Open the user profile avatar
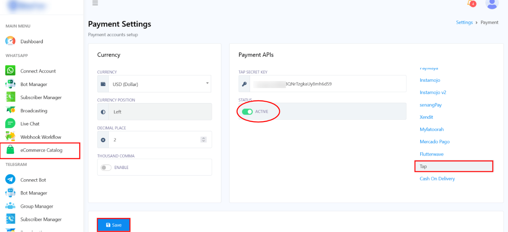 tap(492, 4)
